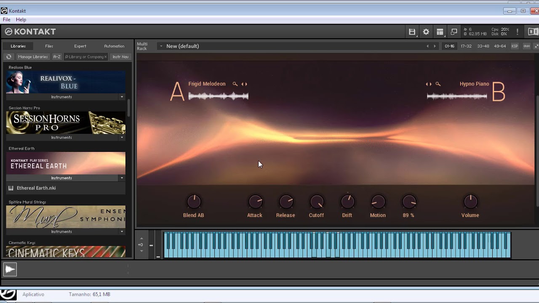Image resolution: width=539 pixels, height=303 pixels.
Task: Click the Hypno Piano waveform display
Action: (x=457, y=96)
